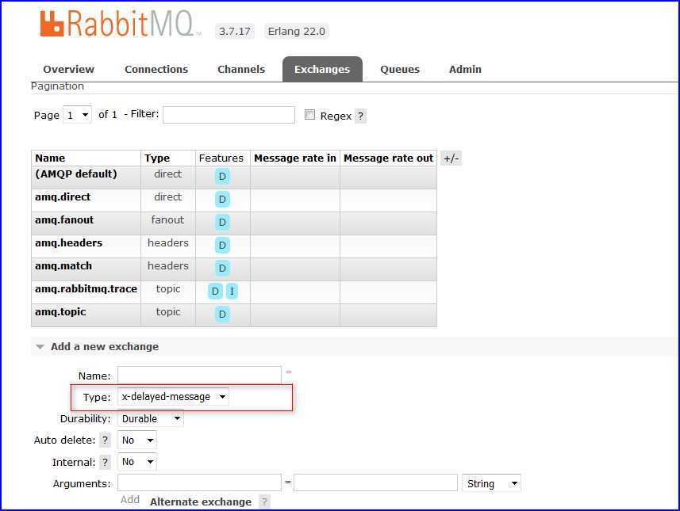
Task: Switch to the Queues tab
Action: point(400,69)
